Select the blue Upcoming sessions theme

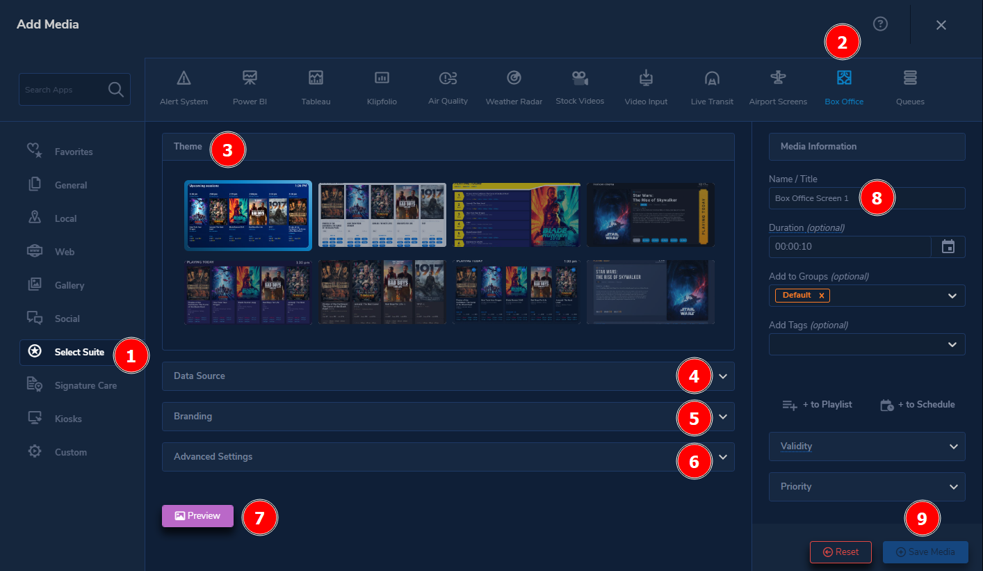coord(247,215)
